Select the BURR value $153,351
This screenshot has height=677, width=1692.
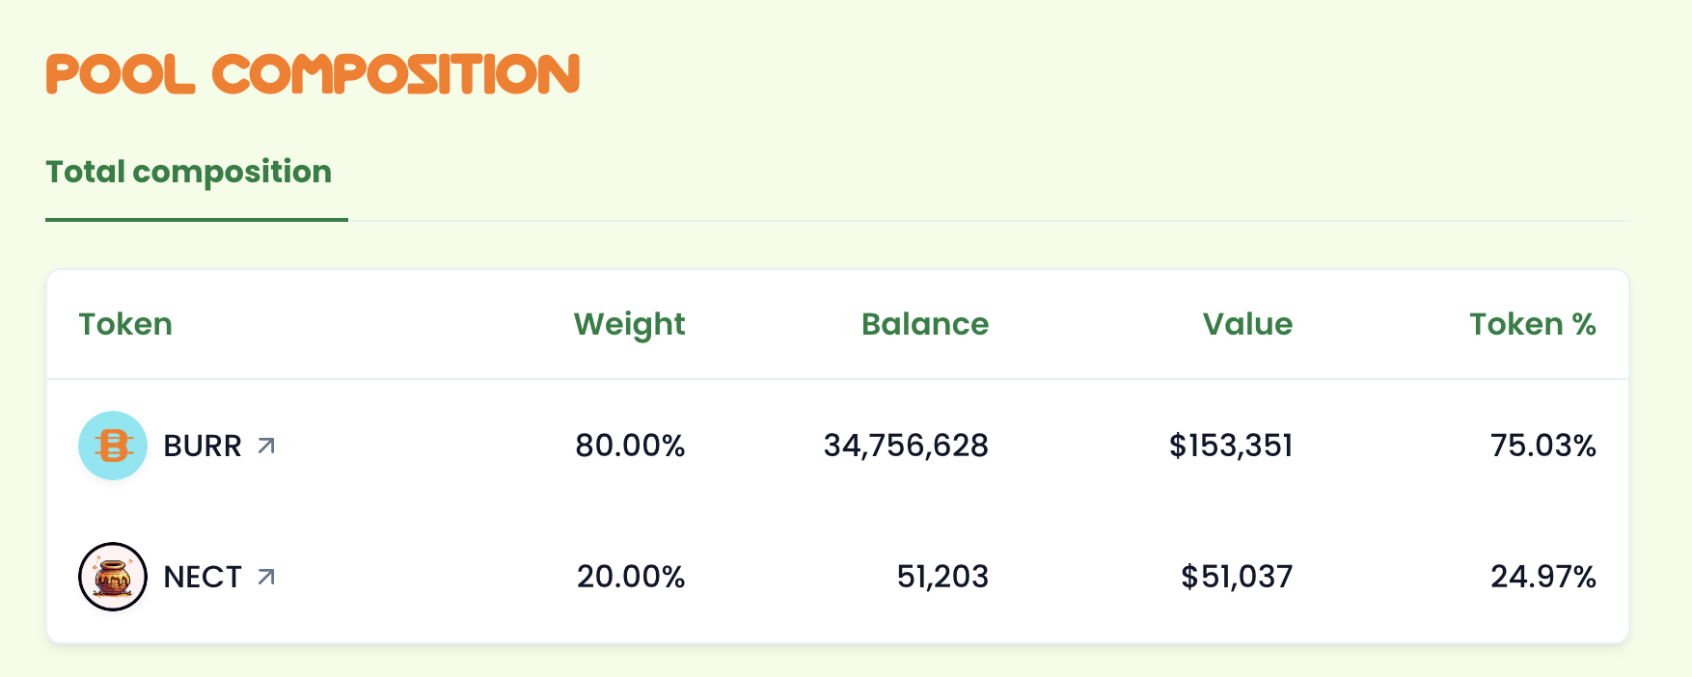click(x=1231, y=446)
